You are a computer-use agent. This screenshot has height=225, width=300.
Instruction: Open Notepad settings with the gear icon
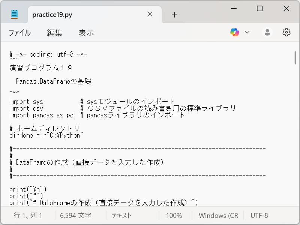[x=286, y=32]
